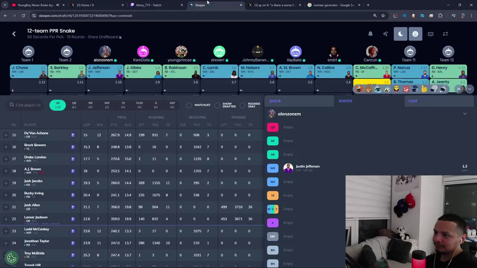Expand the alonzonem roster dropdown chevron
Viewport: 477px width, 268px height.
[x=465, y=114]
